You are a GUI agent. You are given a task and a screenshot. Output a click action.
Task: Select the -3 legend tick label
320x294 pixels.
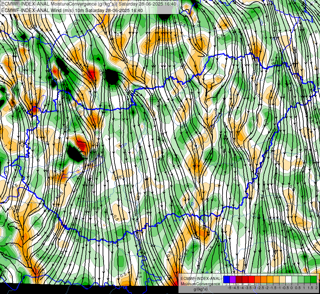click(254, 288)
